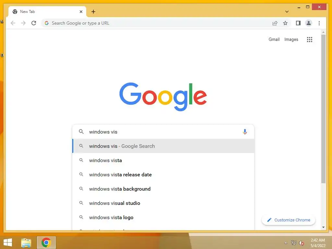
Task: Open the muted volume tray icon
Action: click(302, 243)
